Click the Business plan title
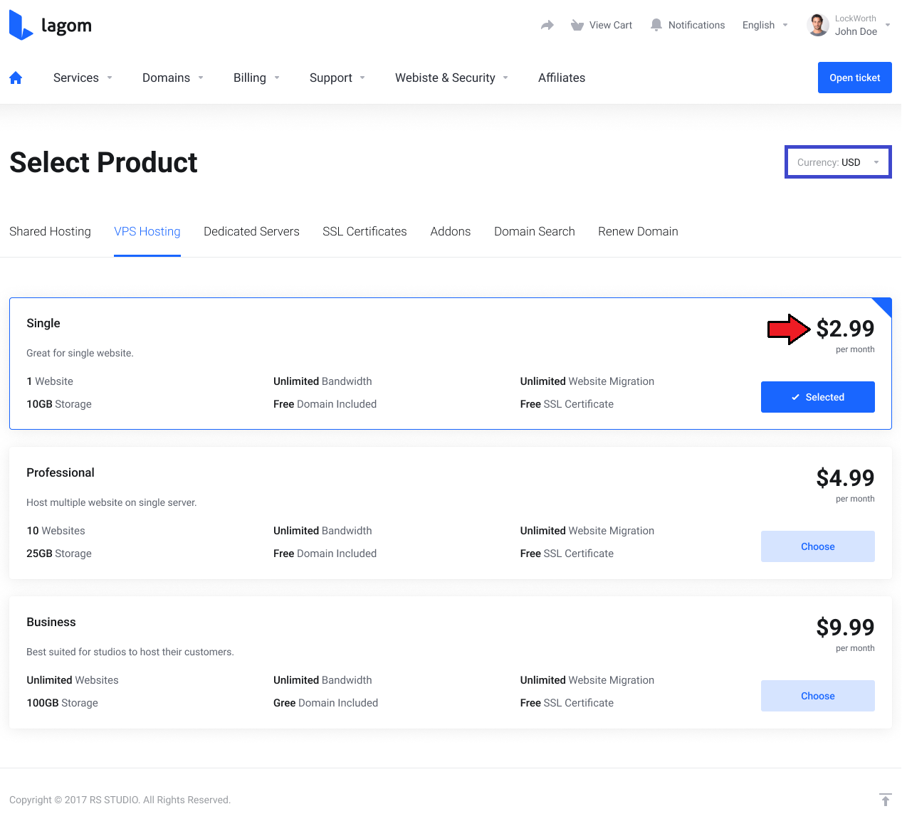This screenshot has width=902, height=831. click(x=51, y=622)
